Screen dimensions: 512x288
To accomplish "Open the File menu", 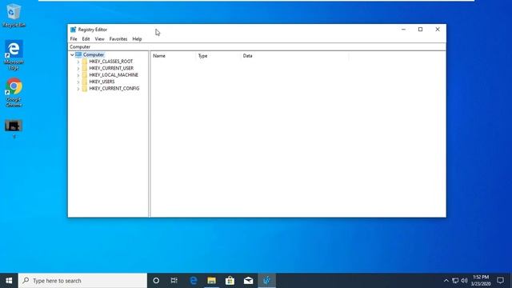I will pyautogui.click(x=74, y=39).
